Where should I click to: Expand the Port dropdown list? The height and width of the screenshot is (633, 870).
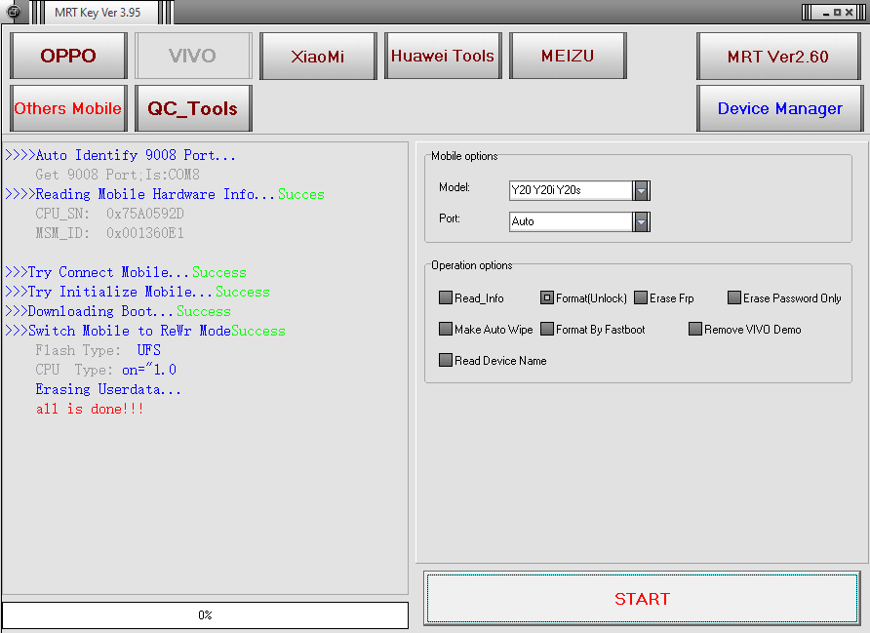[641, 221]
